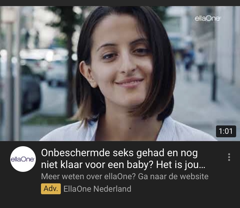Click 'Meer weten over ellaOne? Ga naar de website'
Image resolution: width=240 pixels, height=208 pixels.
click(125, 176)
